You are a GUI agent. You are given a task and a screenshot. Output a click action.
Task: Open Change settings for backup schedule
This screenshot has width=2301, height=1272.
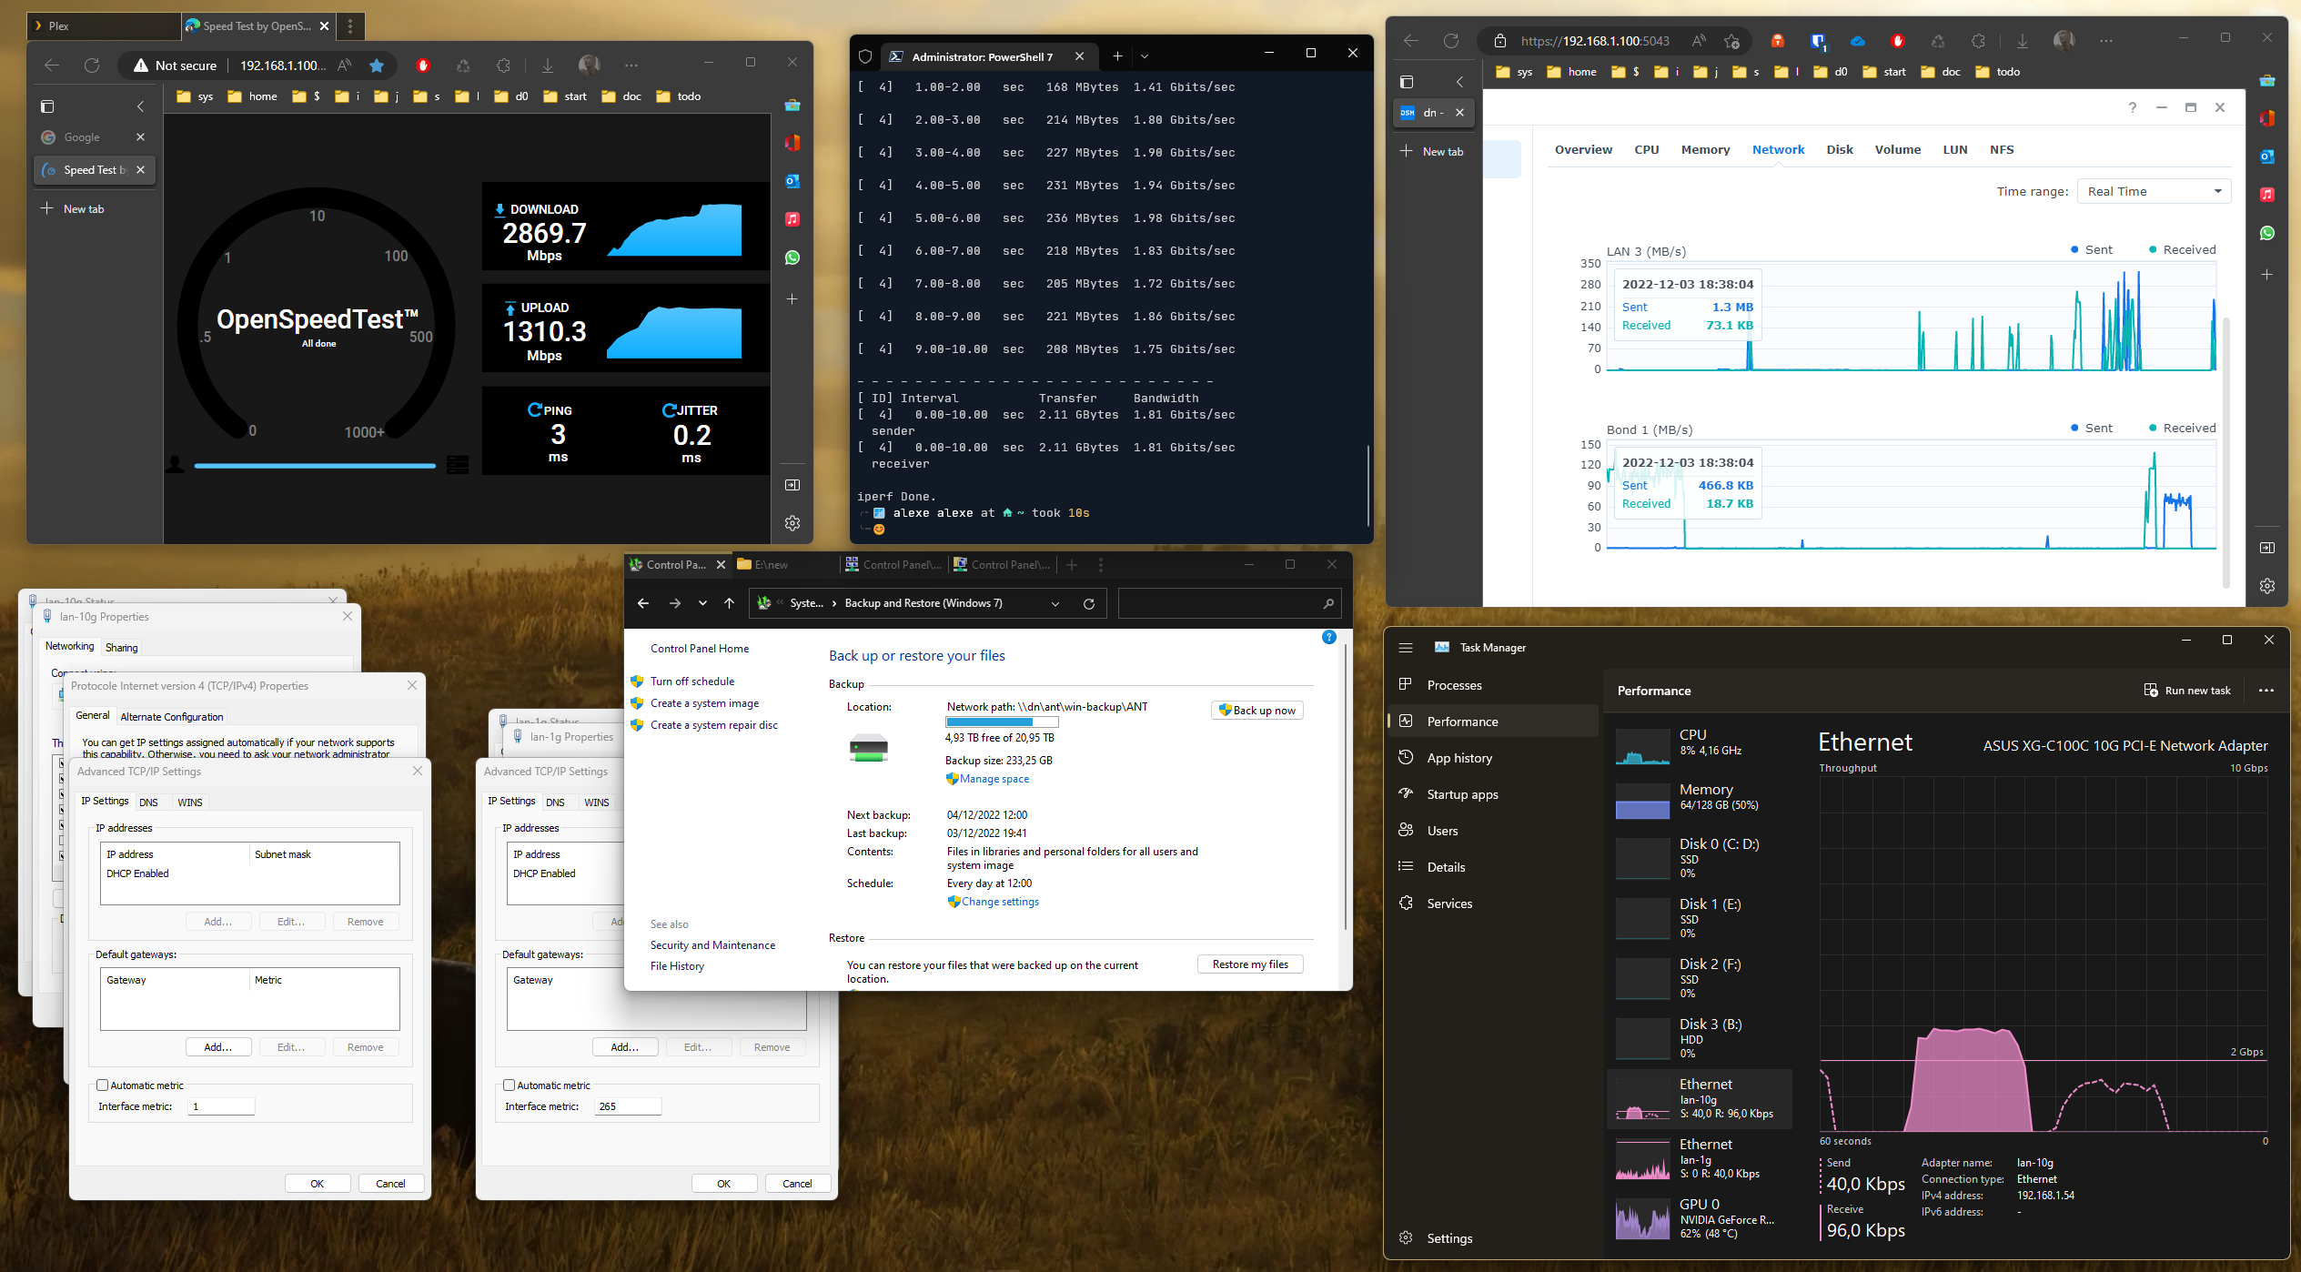coord(999,902)
